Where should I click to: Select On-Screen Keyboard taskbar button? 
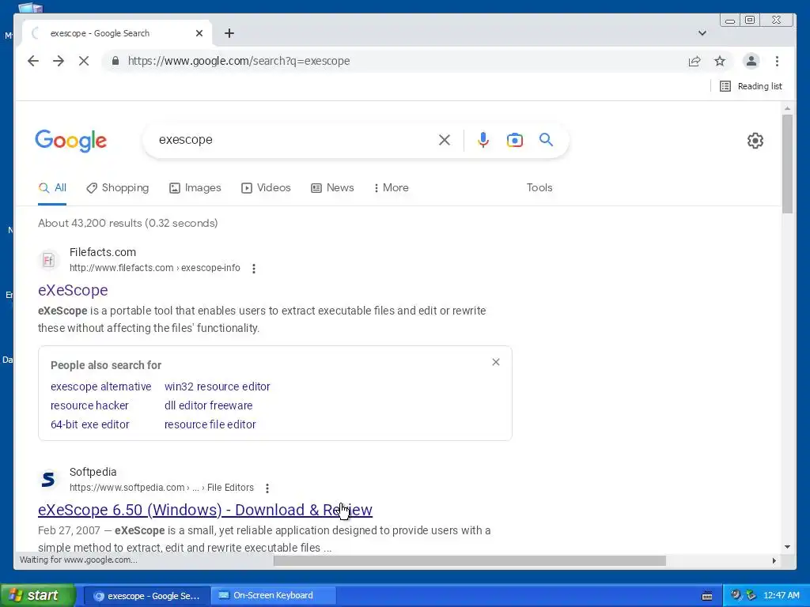(x=274, y=596)
